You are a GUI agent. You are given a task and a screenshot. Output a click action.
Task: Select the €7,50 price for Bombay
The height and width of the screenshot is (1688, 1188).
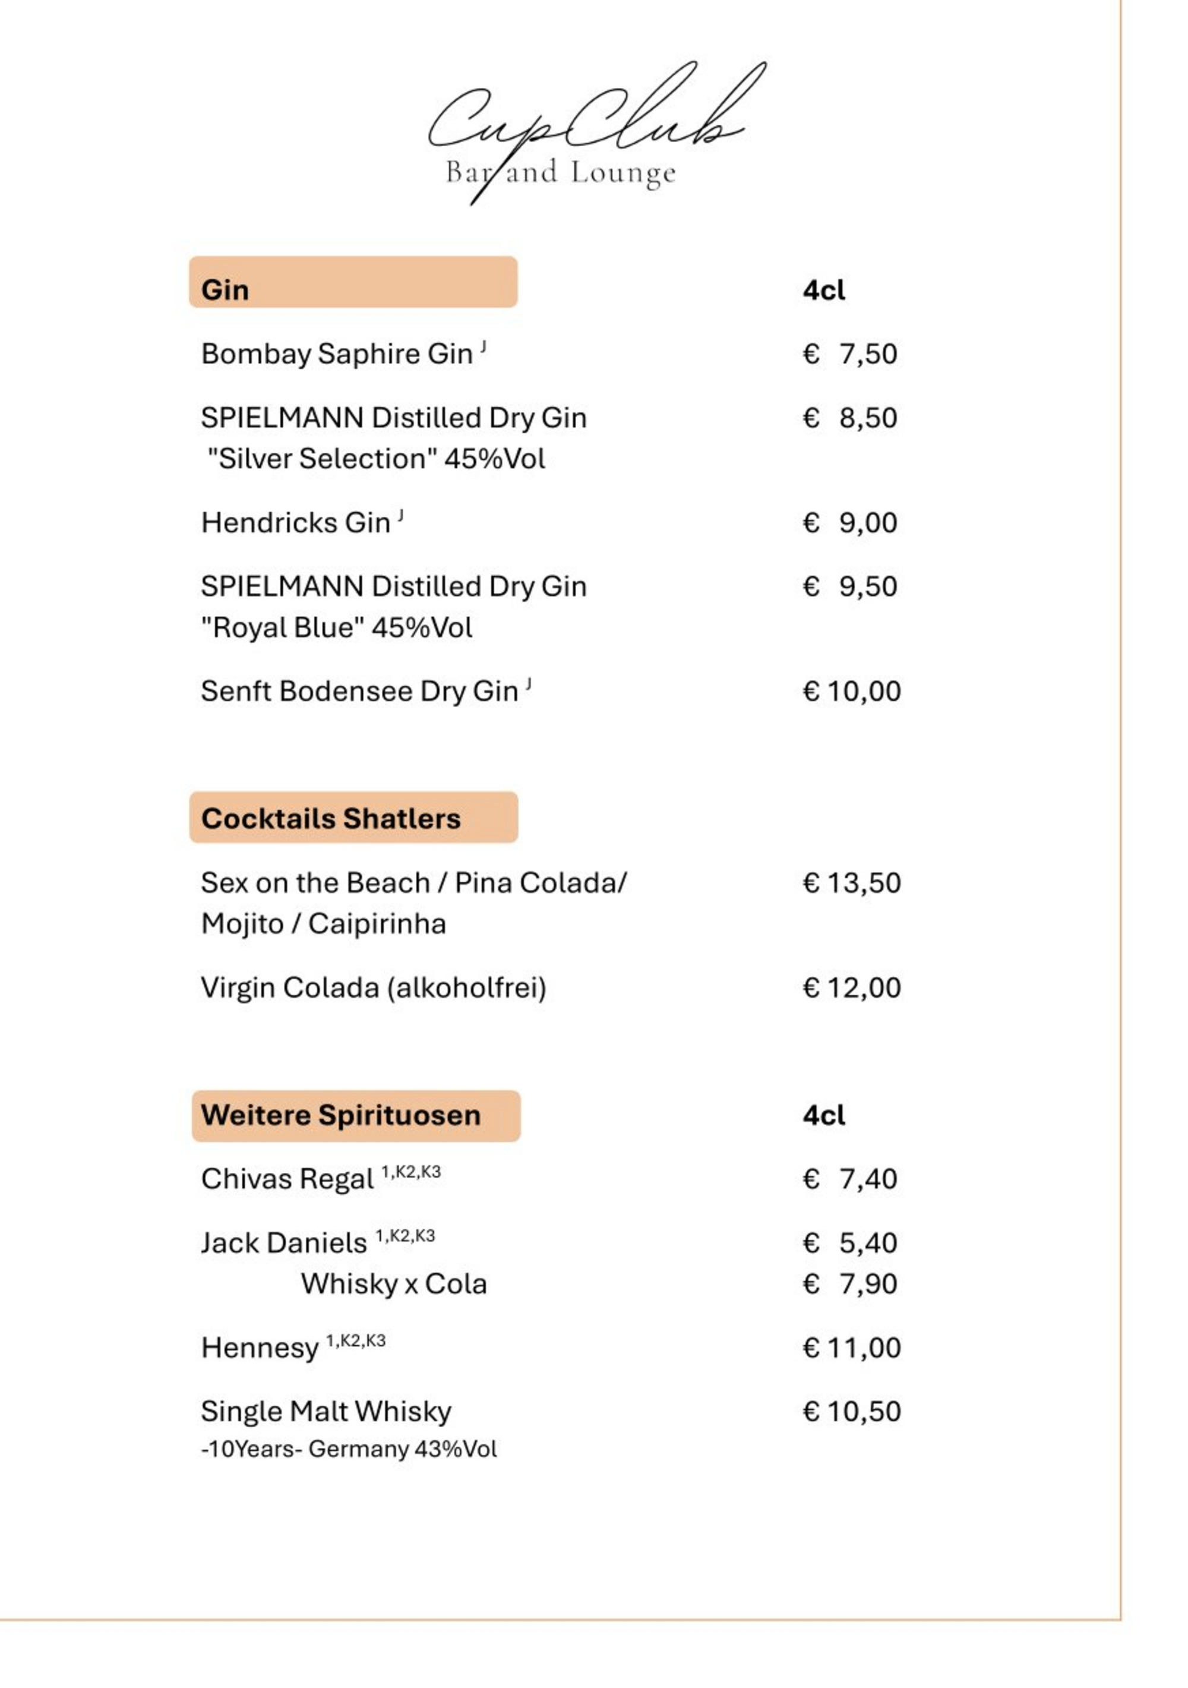tap(850, 354)
